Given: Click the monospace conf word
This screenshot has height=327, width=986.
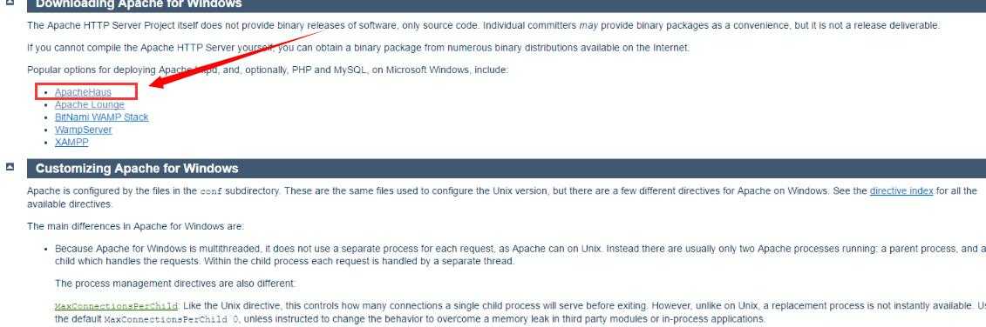Looking at the screenshot, I should pos(211,191).
